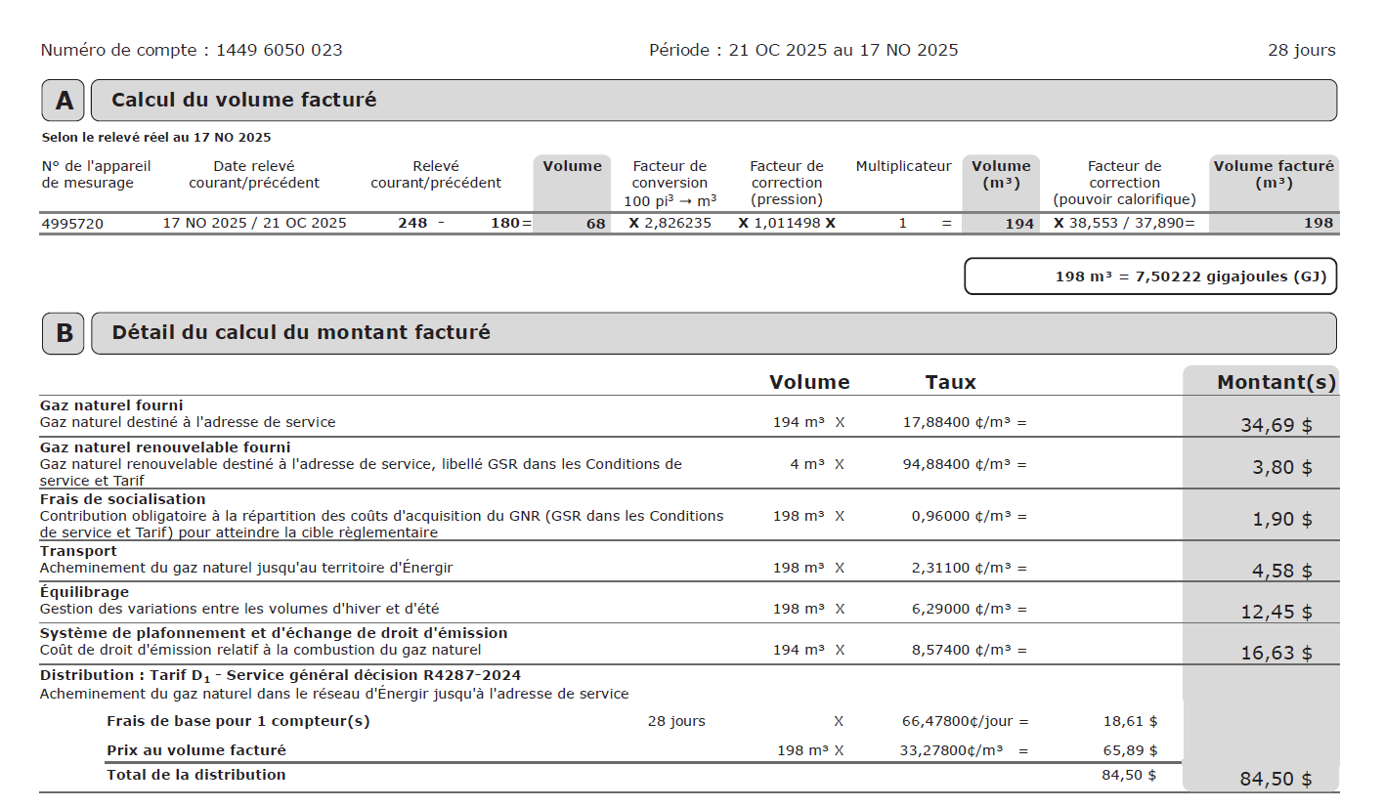Click the section B letter badge
Screen dimensions: 1384x808
64,333
